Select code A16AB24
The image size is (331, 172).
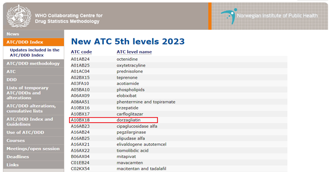[80, 132]
